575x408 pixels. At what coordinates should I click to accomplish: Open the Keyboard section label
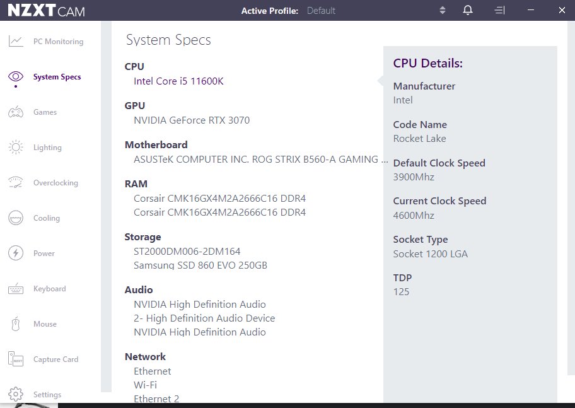[50, 289]
